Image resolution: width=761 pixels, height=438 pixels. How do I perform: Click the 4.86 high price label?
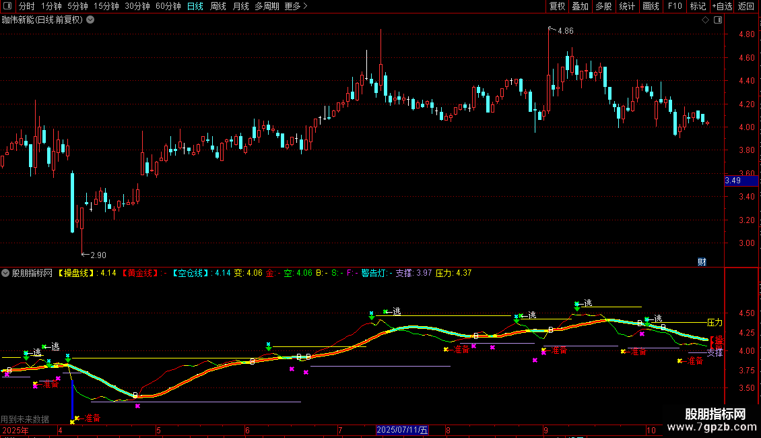(x=566, y=30)
